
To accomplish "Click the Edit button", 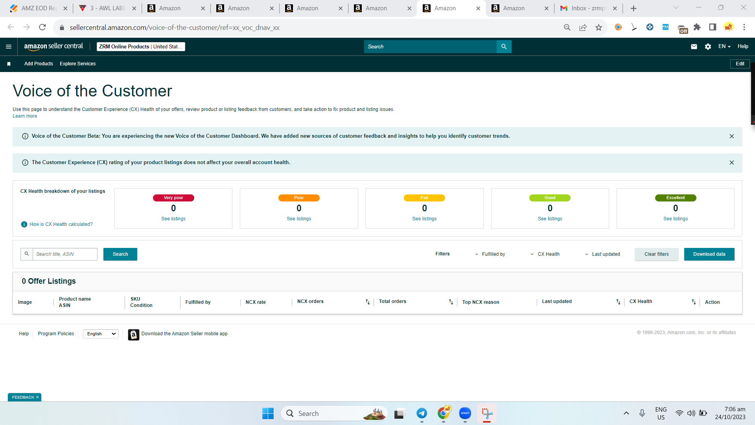I will click(x=740, y=64).
